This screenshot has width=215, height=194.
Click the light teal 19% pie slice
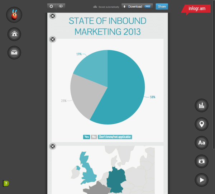95,67
